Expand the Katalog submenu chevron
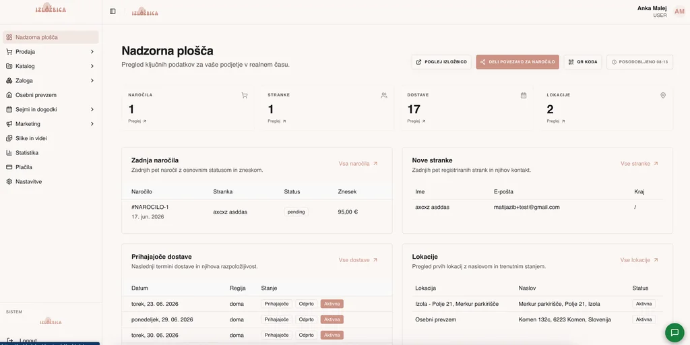The height and width of the screenshot is (345, 690). 92,66
